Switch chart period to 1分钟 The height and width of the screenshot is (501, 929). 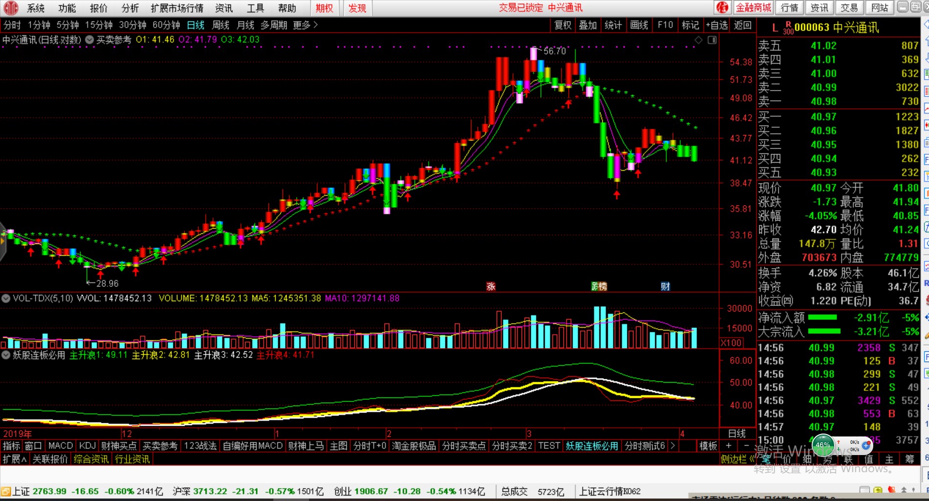[x=39, y=25]
